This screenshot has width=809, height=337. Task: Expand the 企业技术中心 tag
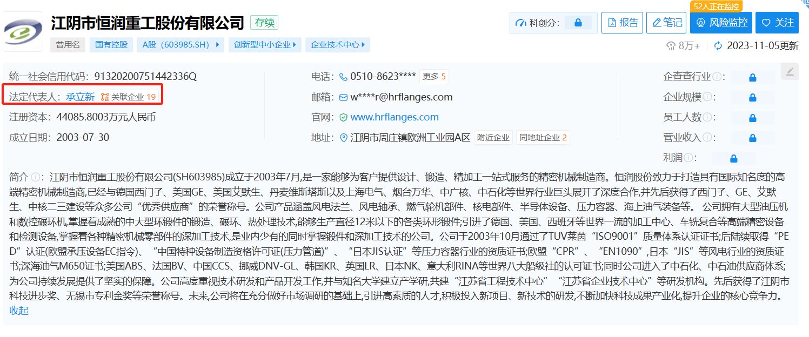point(338,45)
